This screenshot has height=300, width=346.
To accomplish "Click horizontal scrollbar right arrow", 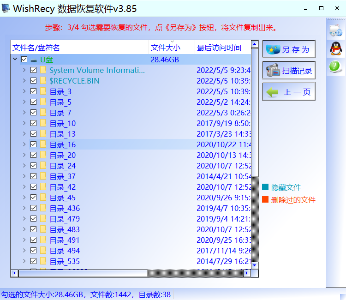I will point(247,273).
